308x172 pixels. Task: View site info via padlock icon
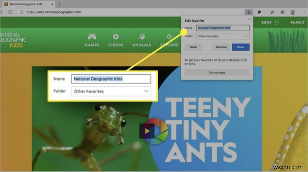click(x=22, y=12)
